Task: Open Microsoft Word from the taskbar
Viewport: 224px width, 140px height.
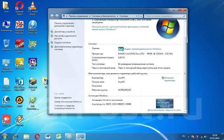Action: 48,136
